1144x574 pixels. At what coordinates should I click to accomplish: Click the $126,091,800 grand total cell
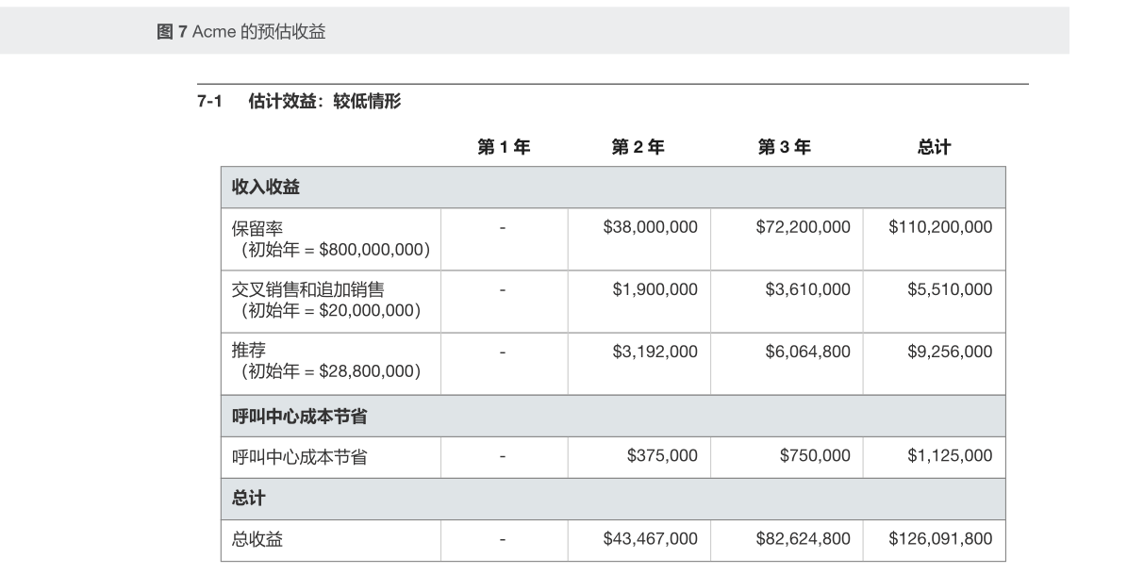[940, 539]
